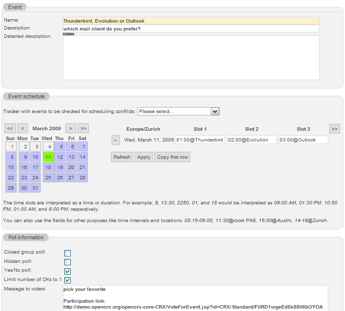Pick March 26 in calendar

point(59,178)
